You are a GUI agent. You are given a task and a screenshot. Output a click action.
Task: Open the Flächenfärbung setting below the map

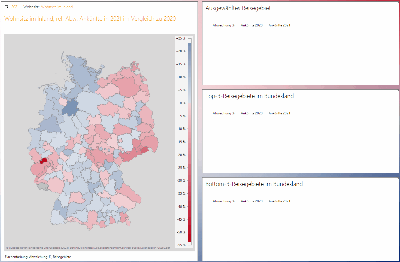(x=38, y=257)
